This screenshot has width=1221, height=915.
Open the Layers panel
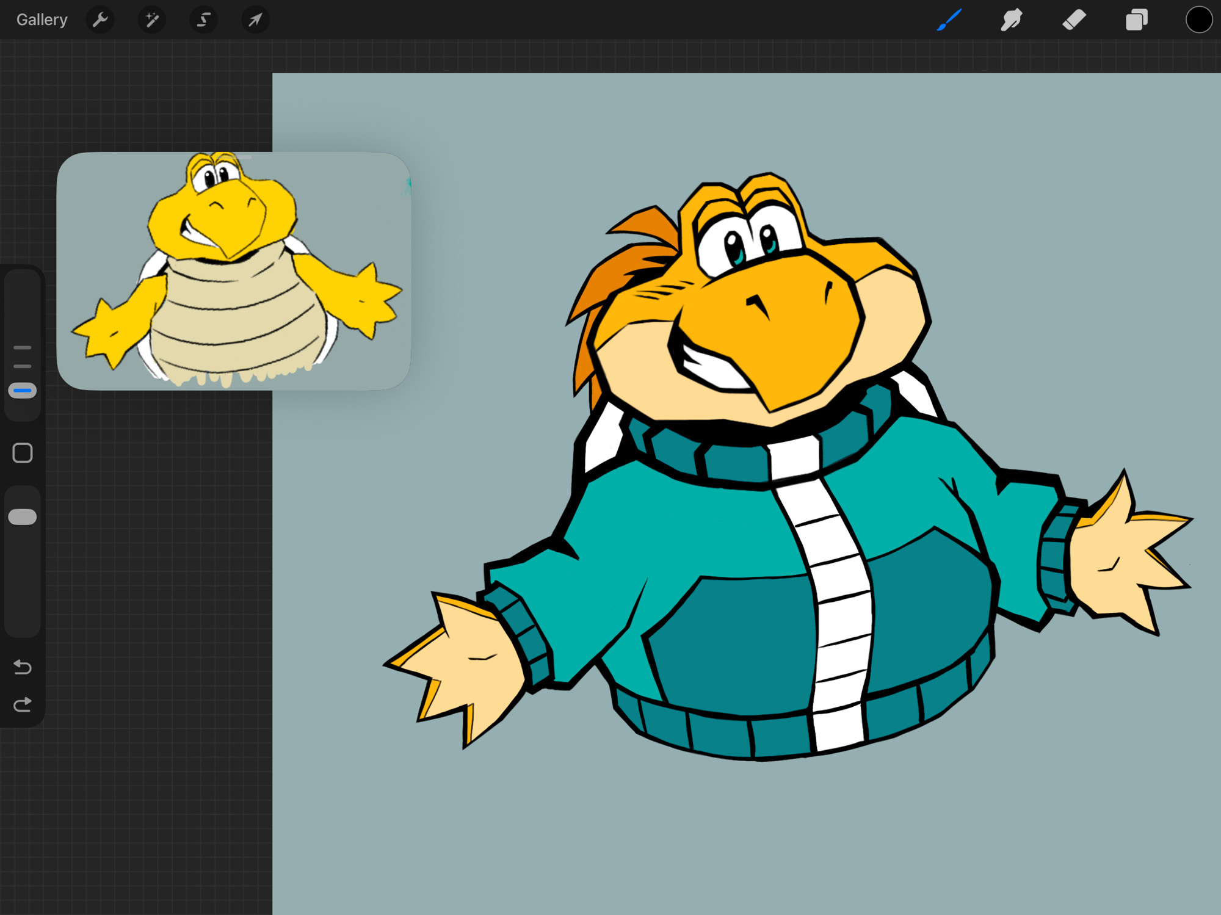(1136, 20)
